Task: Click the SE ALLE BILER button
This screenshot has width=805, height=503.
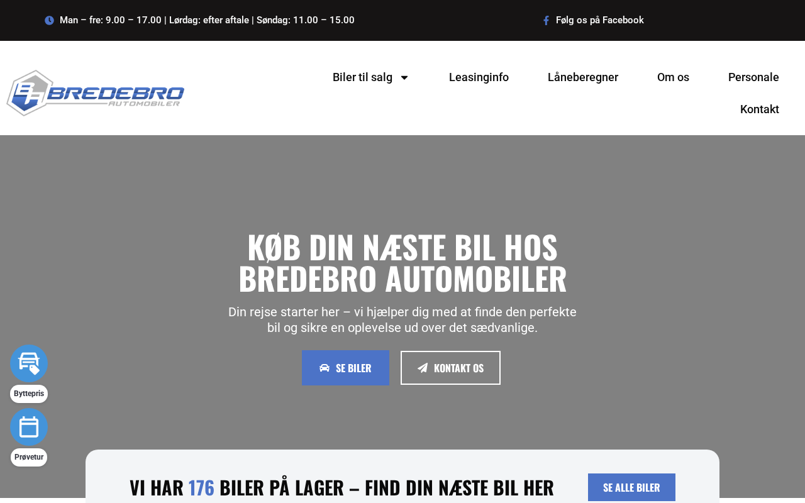Action: pyautogui.click(x=631, y=487)
